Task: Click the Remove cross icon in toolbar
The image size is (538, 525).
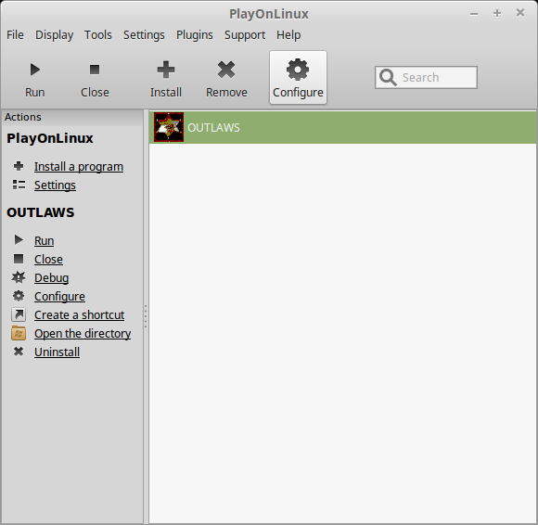Action: (226, 70)
